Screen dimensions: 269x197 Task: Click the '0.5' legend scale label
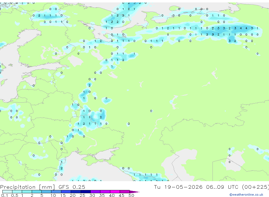(15, 195)
